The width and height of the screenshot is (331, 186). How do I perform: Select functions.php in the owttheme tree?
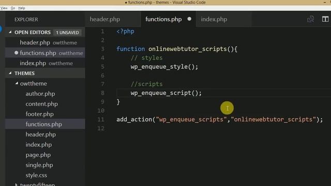click(43, 124)
